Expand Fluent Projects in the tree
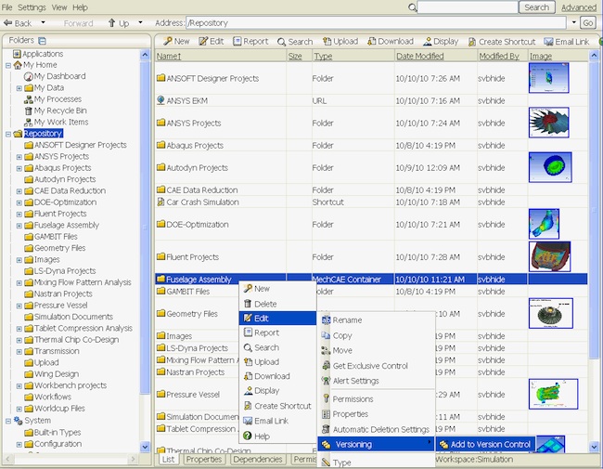Viewport: 603px width, 469px height. pos(19,215)
